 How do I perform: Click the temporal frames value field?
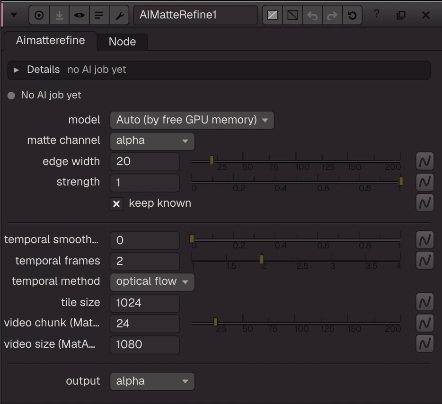pos(145,261)
